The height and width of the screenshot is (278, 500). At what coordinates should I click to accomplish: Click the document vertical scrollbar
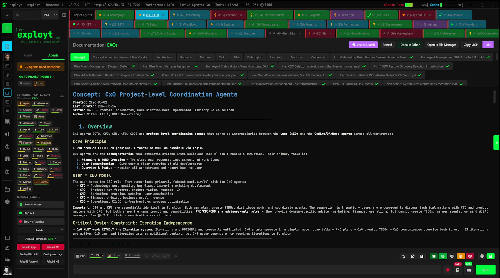coord(494,97)
